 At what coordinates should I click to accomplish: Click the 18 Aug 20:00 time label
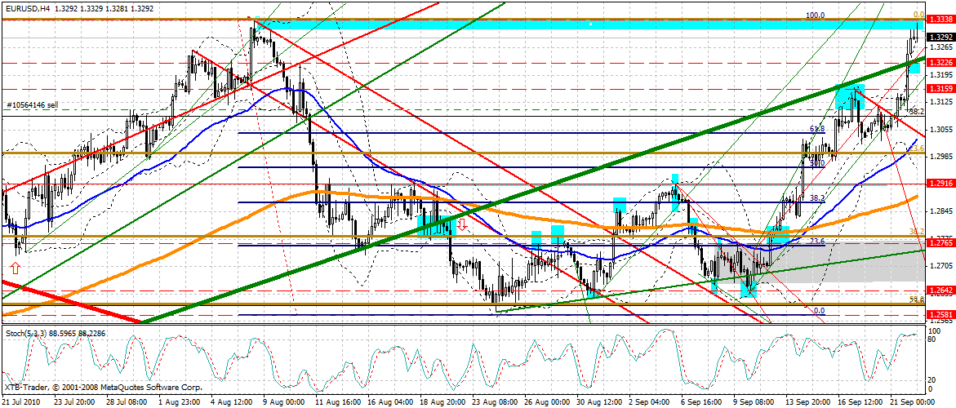(442, 402)
